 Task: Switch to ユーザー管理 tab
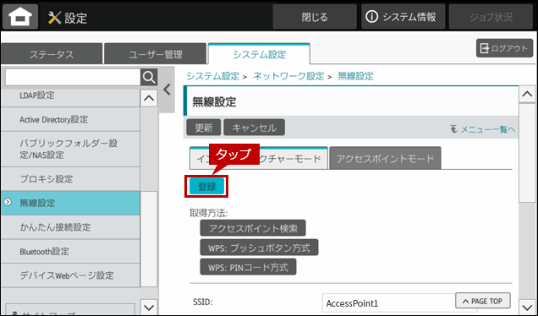[x=156, y=54]
